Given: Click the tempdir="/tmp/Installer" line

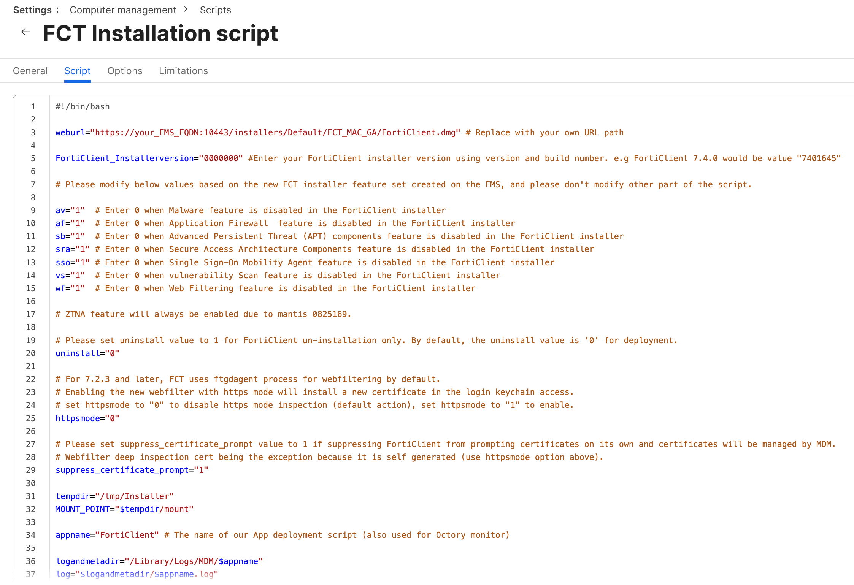Looking at the screenshot, I should click(114, 496).
